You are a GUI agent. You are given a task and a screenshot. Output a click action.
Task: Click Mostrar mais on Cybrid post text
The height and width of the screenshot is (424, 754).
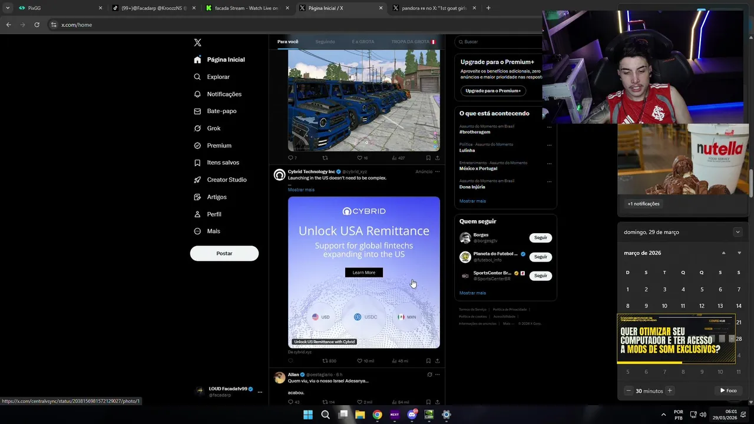[x=301, y=190]
